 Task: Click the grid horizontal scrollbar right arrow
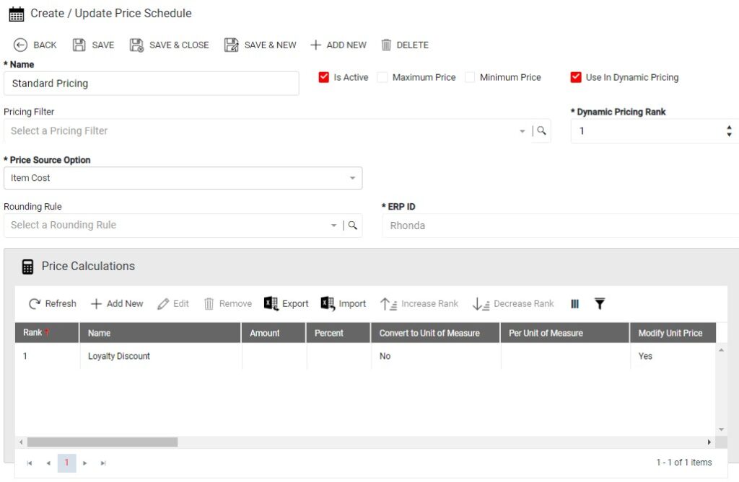pyautogui.click(x=709, y=442)
